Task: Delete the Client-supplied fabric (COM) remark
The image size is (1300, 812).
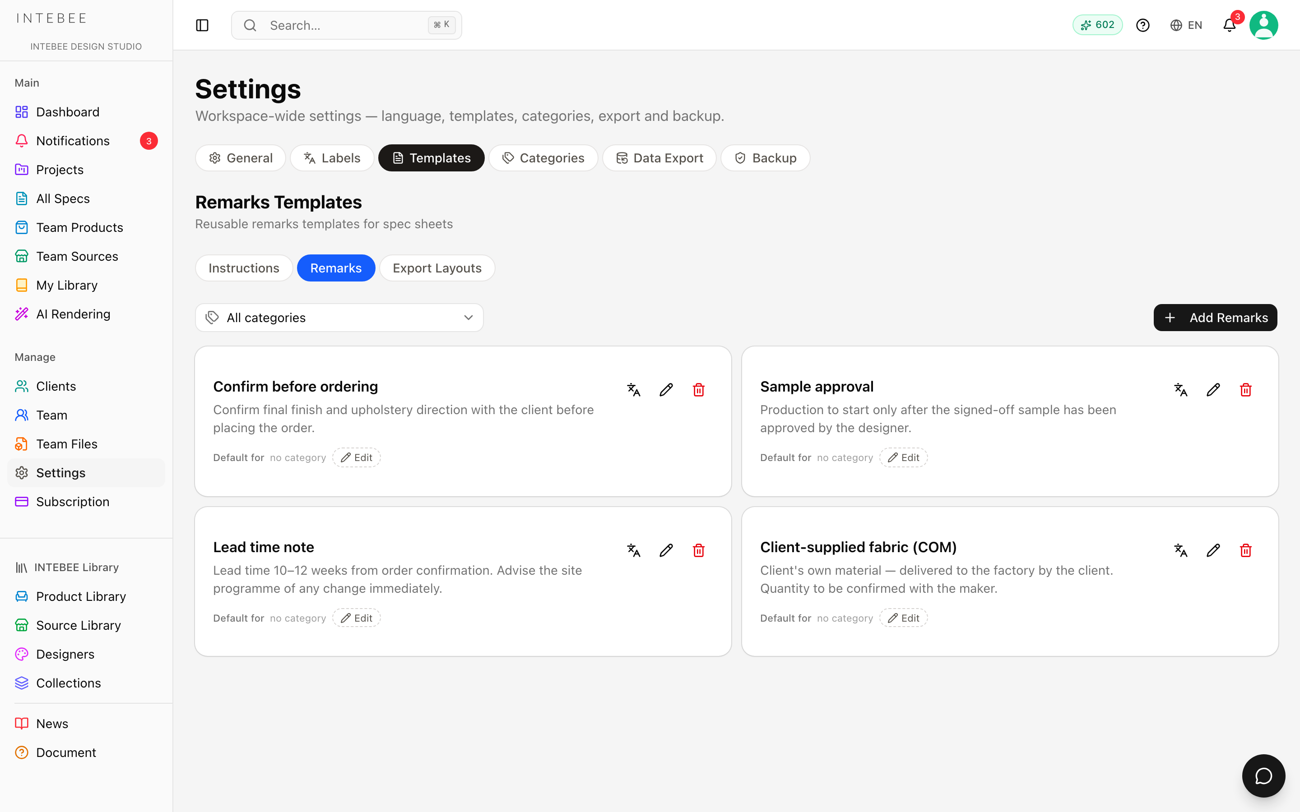Action: pyautogui.click(x=1246, y=550)
